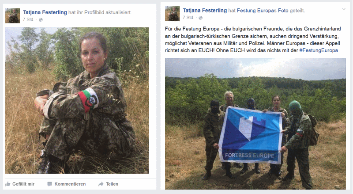Open the updated profile picture of woman in camouflage

click(x=77, y=100)
